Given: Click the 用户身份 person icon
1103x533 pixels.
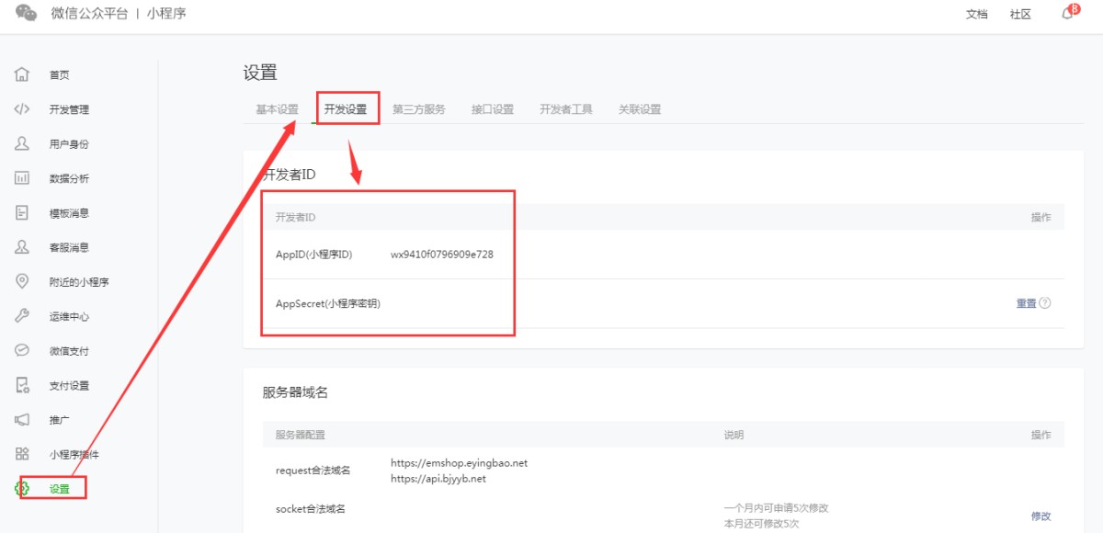Looking at the screenshot, I should 22,143.
